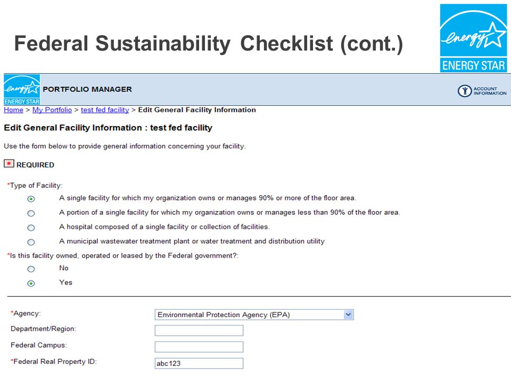Go to My Portfolio breadcrumb link
Screen dimensions: 511x383
(x=52, y=110)
